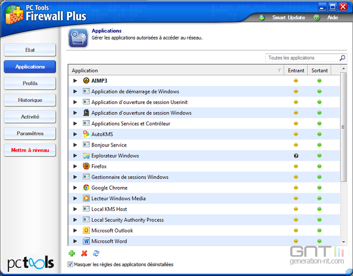Click the Bonjour Service icon

click(86, 145)
